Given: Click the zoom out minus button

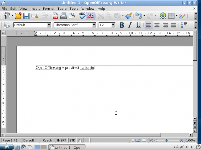Looking at the screenshot, I should coord(152,141).
